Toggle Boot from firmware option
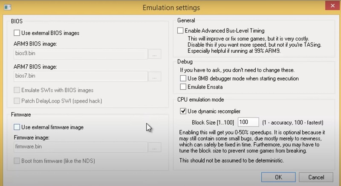Image resolution: width=341 pixels, height=186 pixels. (17, 161)
